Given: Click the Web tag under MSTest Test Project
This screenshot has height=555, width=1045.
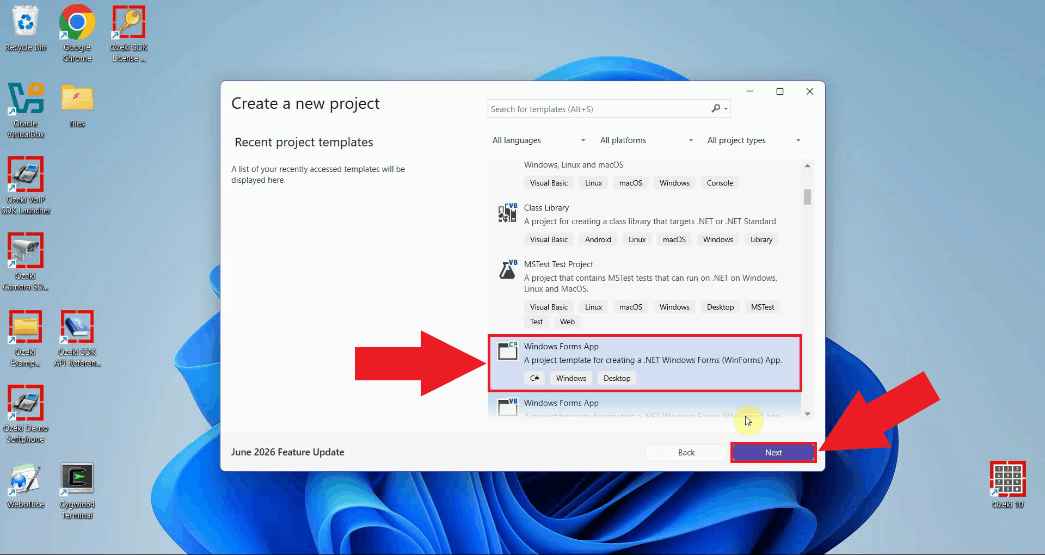Looking at the screenshot, I should pyautogui.click(x=567, y=322).
